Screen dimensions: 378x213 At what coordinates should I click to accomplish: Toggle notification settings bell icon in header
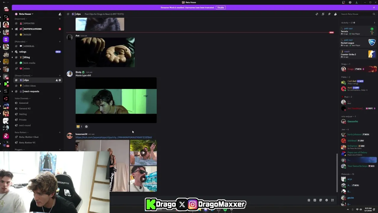point(323,14)
